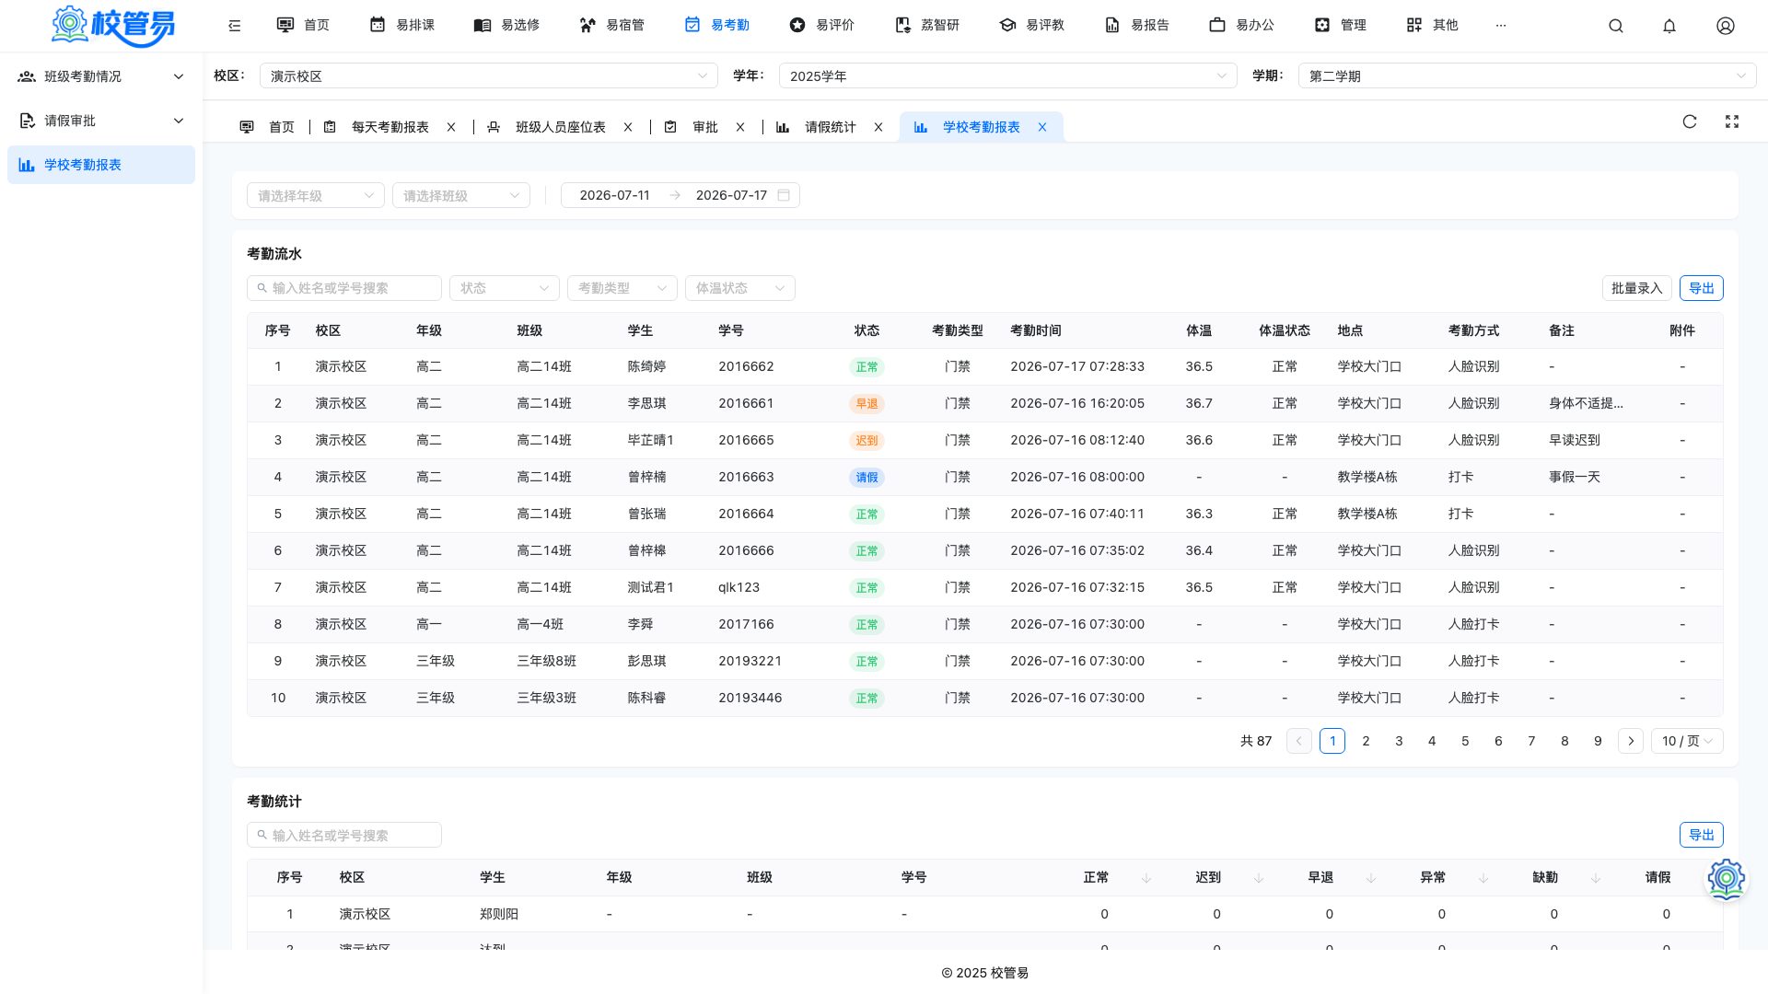The width and height of the screenshot is (1768, 994).
Task: Open the user account avatar icon
Action: pos(1726,26)
